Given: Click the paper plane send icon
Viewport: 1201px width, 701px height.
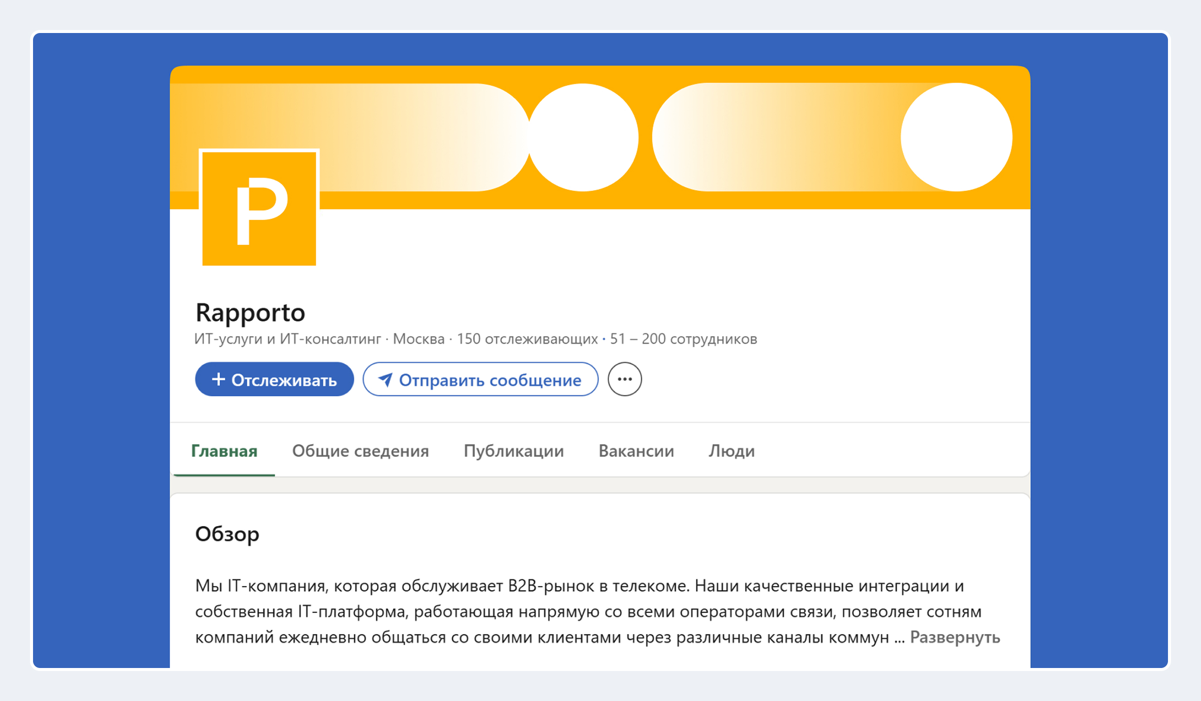Looking at the screenshot, I should pyautogui.click(x=385, y=380).
